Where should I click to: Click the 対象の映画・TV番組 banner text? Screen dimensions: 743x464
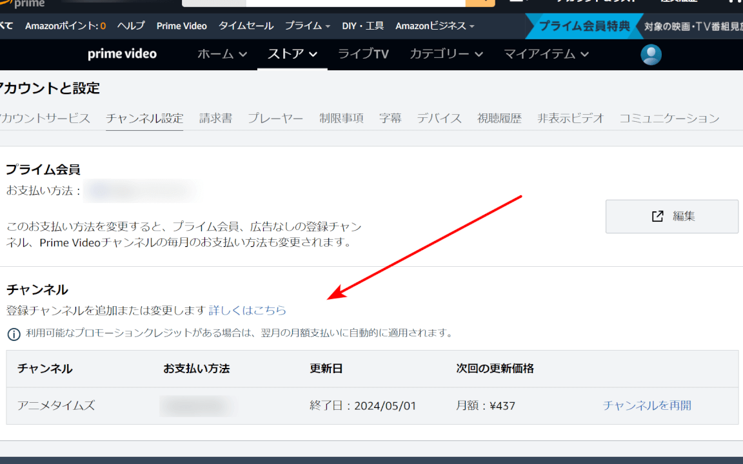coord(693,26)
